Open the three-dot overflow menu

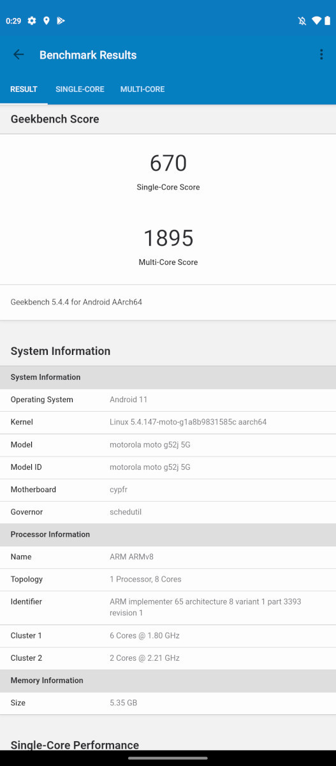pyautogui.click(x=321, y=55)
